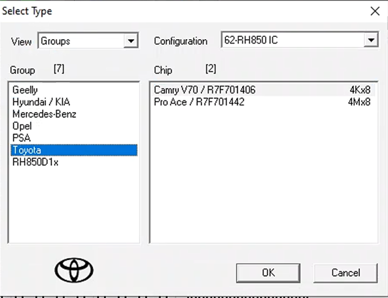Select Camry V70 / R7F701406 chip
This screenshot has width=388, height=298.
point(205,90)
